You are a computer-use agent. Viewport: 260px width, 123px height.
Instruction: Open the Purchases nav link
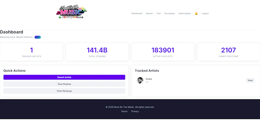pyautogui.click(x=169, y=13)
